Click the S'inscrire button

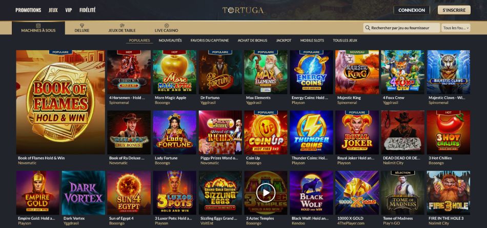454,10
